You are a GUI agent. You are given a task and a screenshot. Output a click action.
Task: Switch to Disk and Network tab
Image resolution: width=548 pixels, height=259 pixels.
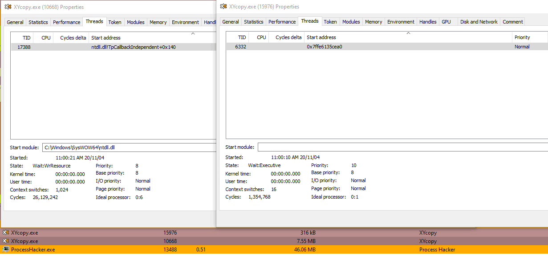coord(479,22)
